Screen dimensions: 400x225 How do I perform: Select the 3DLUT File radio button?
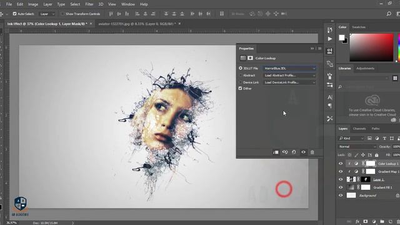point(240,68)
